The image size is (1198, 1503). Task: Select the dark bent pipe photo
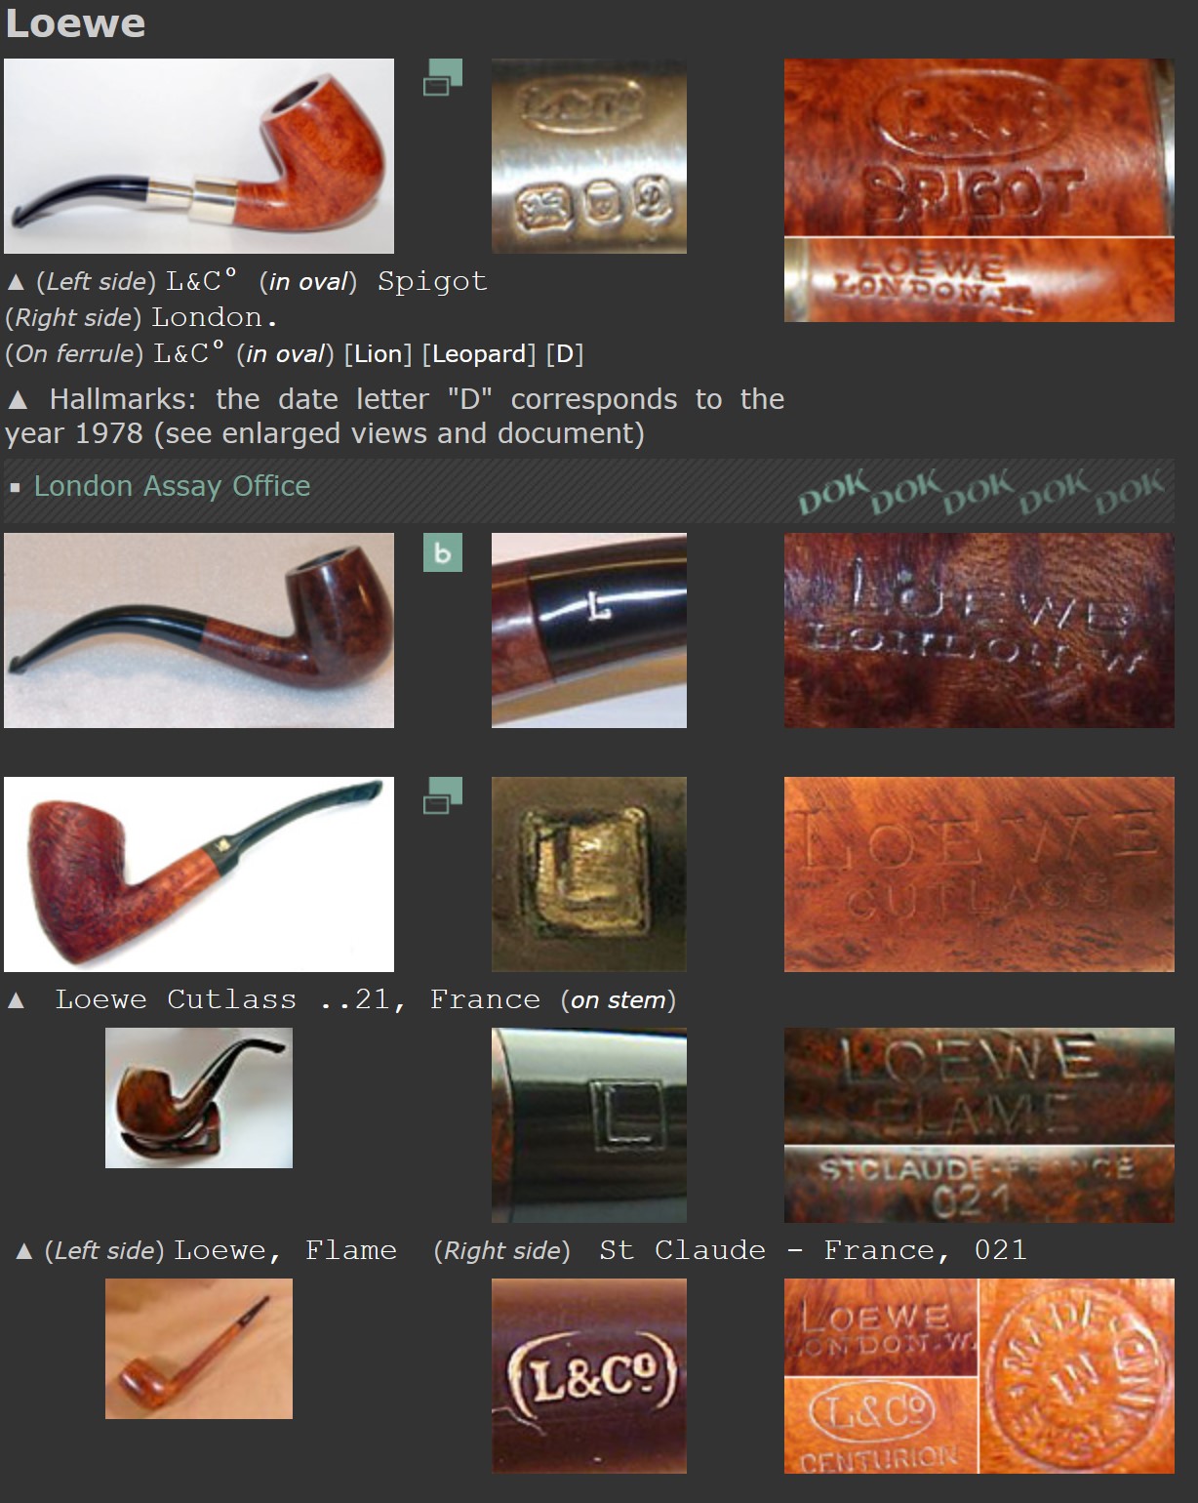coord(199,630)
